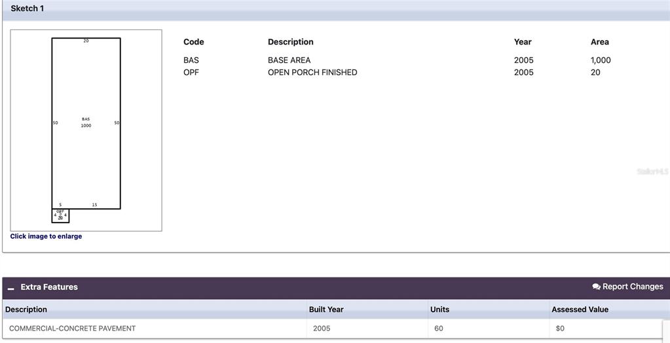Select the OPF code entry
This screenshot has width=670, height=343.
pos(191,73)
